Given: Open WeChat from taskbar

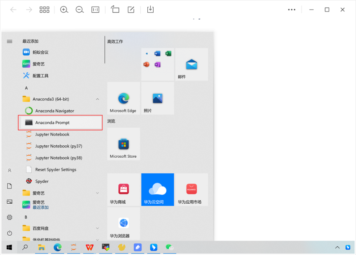Looking at the screenshot, I should point(169,247).
